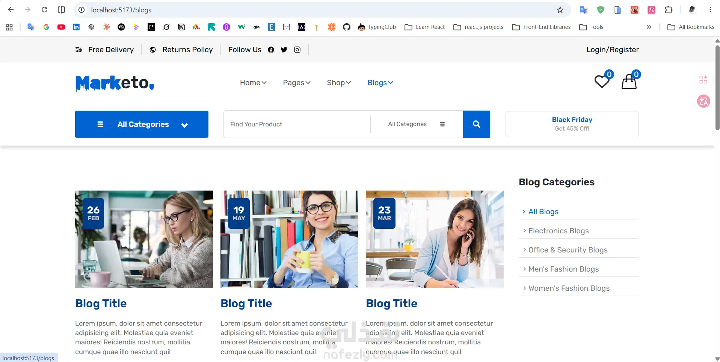Open Tools bookmarks folder
Image resolution: width=720 pixels, height=362 pixels.
(x=591, y=27)
